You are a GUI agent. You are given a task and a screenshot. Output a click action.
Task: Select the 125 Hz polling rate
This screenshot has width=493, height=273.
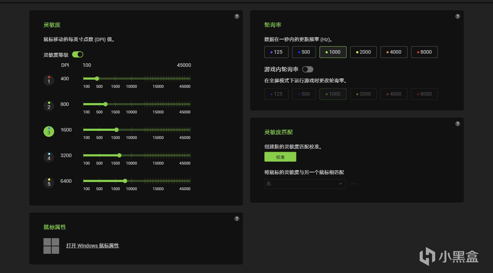(276, 52)
